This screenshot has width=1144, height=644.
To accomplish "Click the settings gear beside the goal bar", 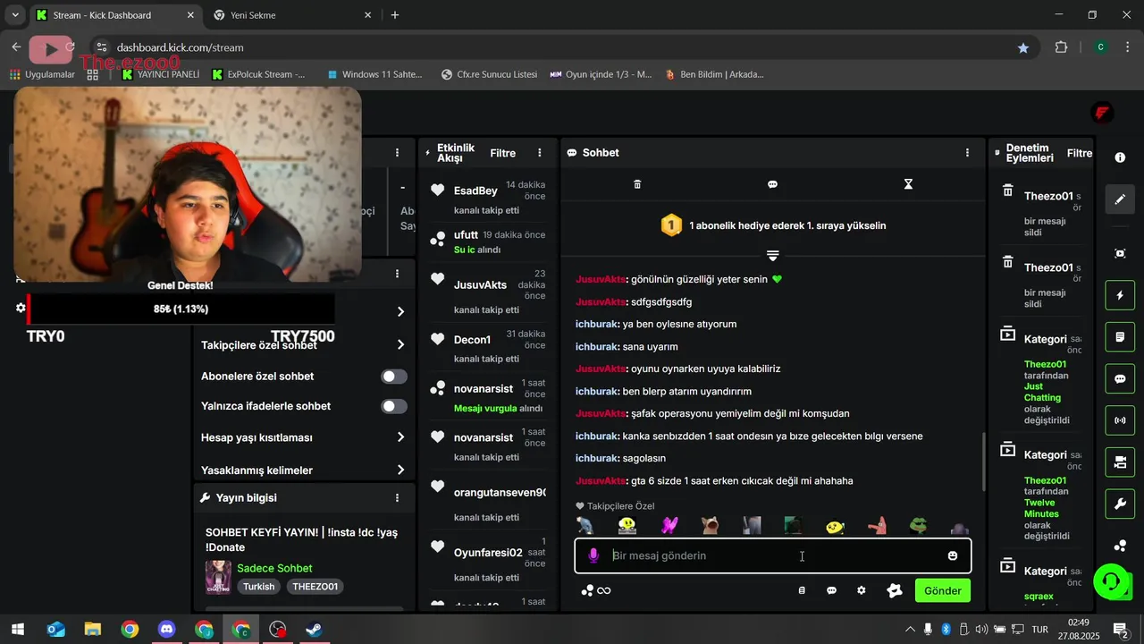I will coord(21,308).
